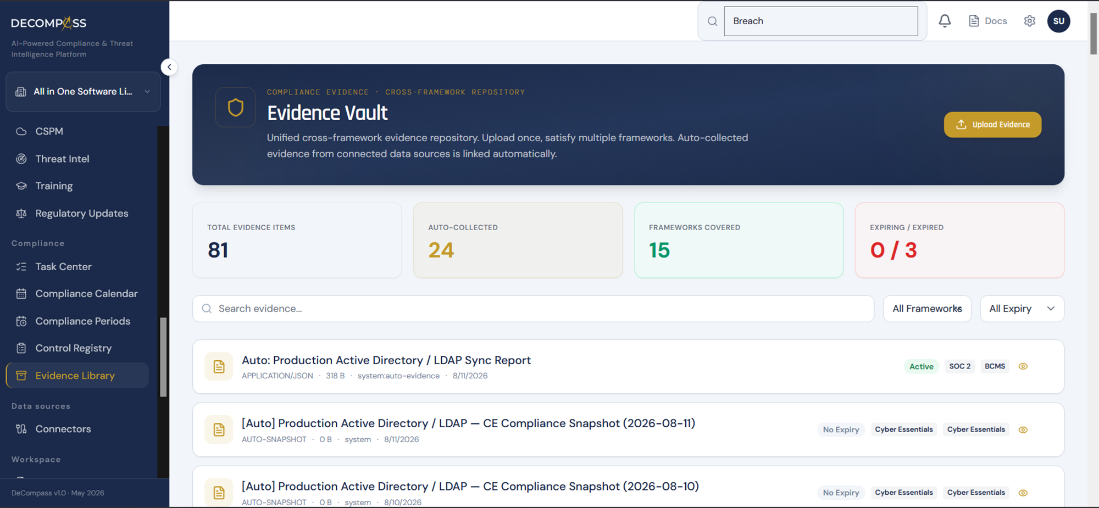Open notifications bell
Viewport: 1099px width, 508px height.
(x=945, y=21)
